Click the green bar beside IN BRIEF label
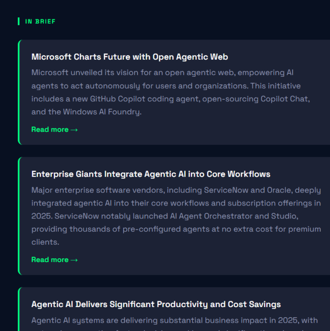The height and width of the screenshot is (331, 330). [x=19, y=21]
